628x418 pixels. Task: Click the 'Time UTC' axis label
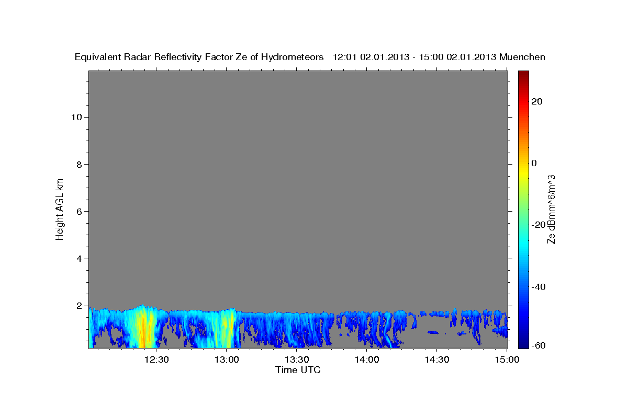(298, 370)
